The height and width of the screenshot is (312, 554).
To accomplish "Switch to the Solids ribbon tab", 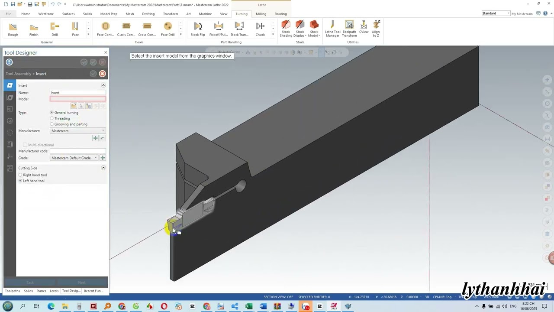I will (x=87, y=14).
